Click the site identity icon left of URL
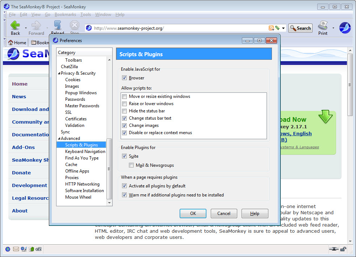 click(x=89, y=28)
